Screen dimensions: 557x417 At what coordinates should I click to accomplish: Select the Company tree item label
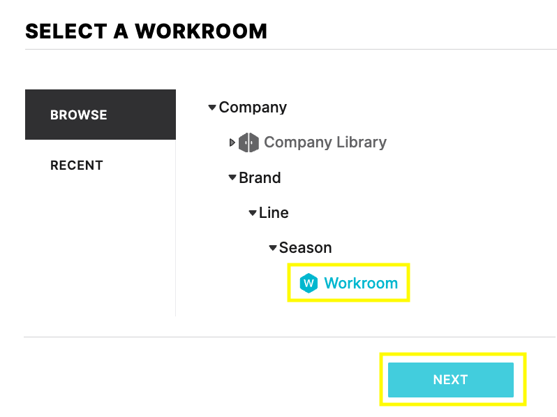coord(253,108)
